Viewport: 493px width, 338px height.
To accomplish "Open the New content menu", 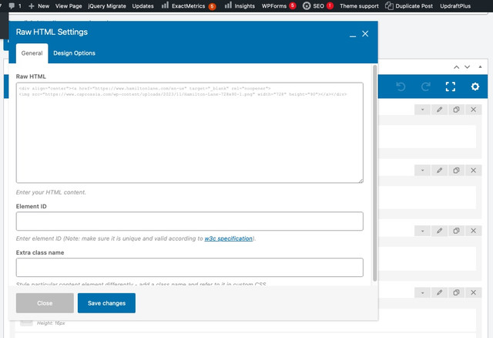I will click(x=39, y=5).
